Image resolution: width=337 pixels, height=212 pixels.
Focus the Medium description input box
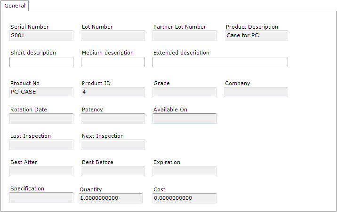point(113,62)
